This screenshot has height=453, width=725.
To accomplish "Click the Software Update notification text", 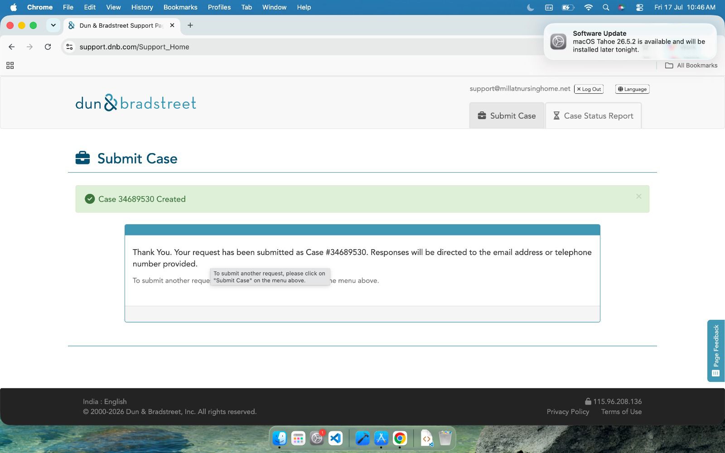I will coord(639,42).
